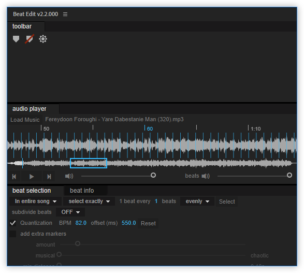Click the blue view range box in overview waveform

point(89,163)
